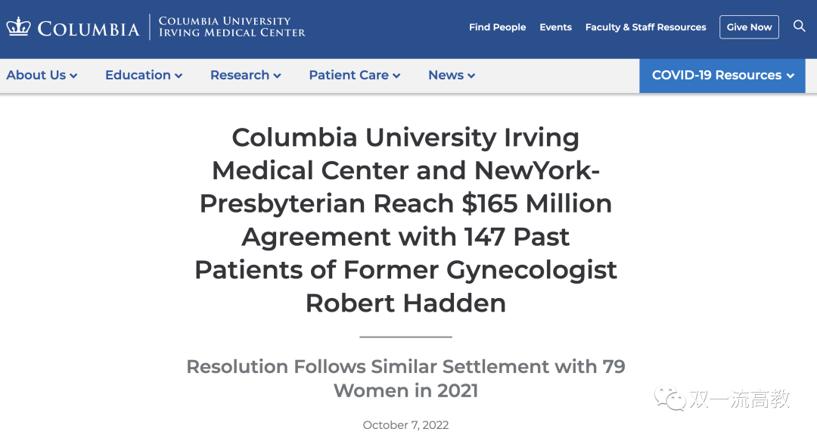Viewport: 817px width, 435px height.
Task: Click the WeChat watermark icon
Action: pyautogui.click(x=669, y=397)
